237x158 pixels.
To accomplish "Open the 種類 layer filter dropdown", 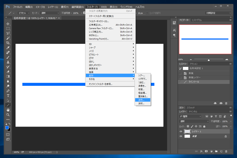I will click(191, 116).
